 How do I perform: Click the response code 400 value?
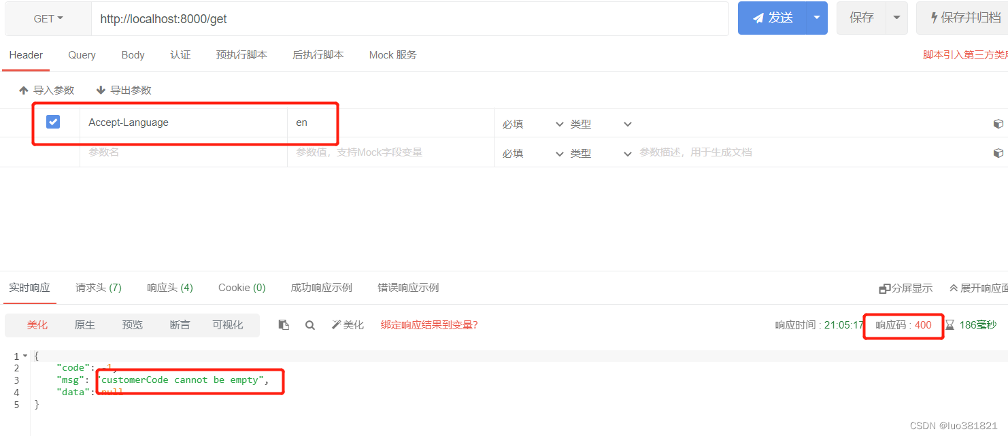coord(923,325)
